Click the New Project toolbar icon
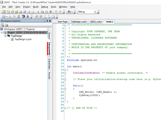 (4, 12)
